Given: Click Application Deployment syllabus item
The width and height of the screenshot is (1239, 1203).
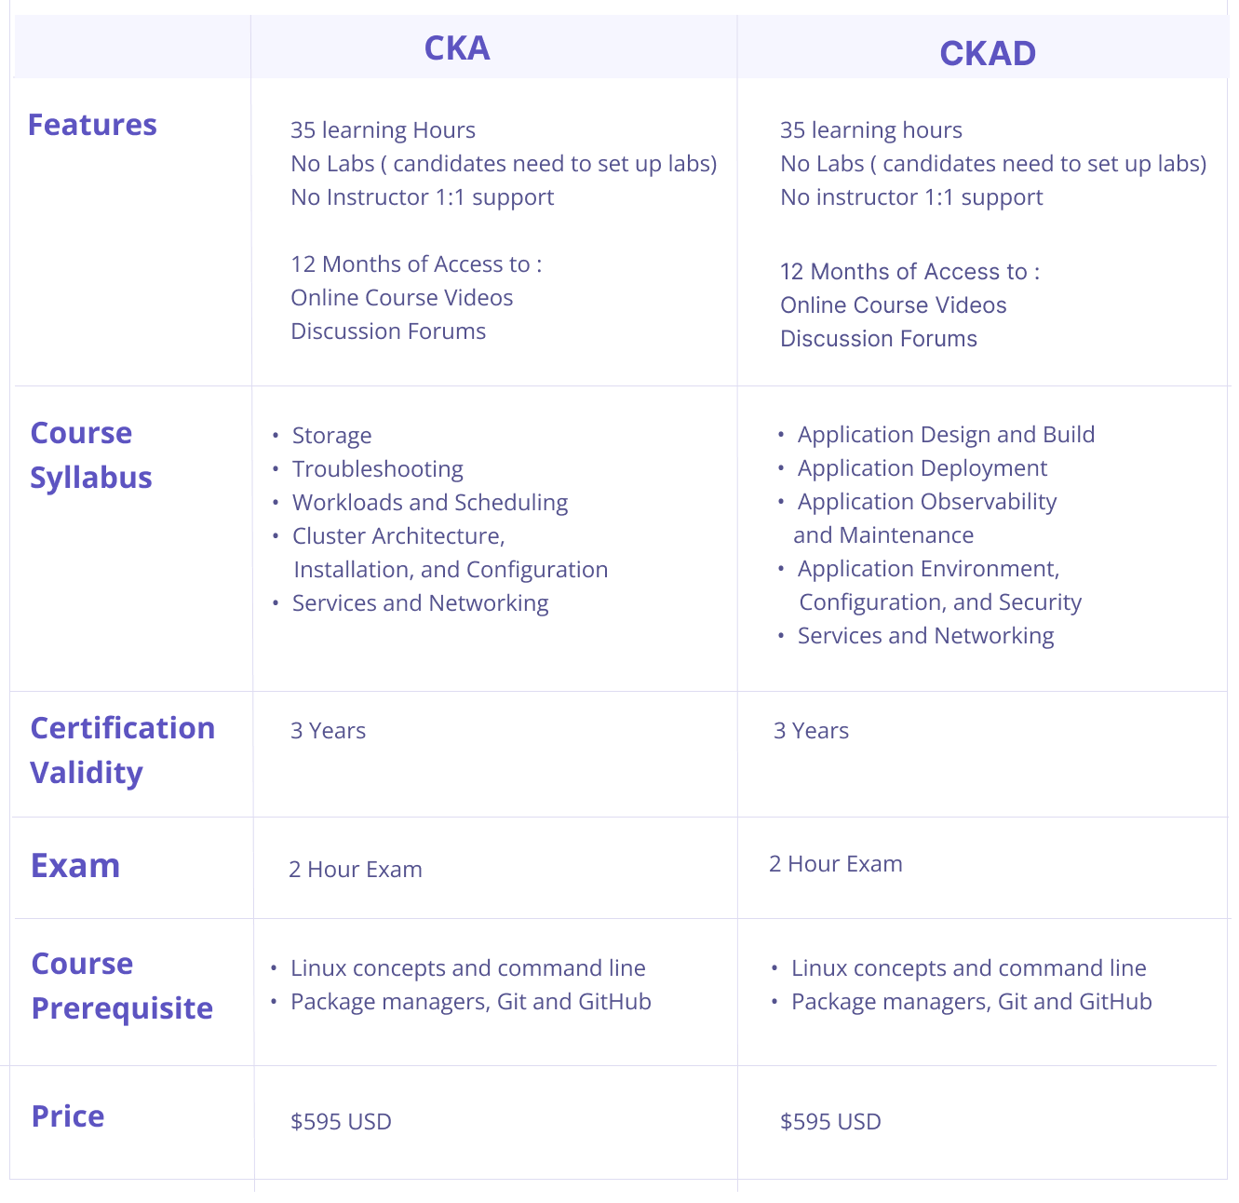Looking at the screenshot, I should coord(923,468).
